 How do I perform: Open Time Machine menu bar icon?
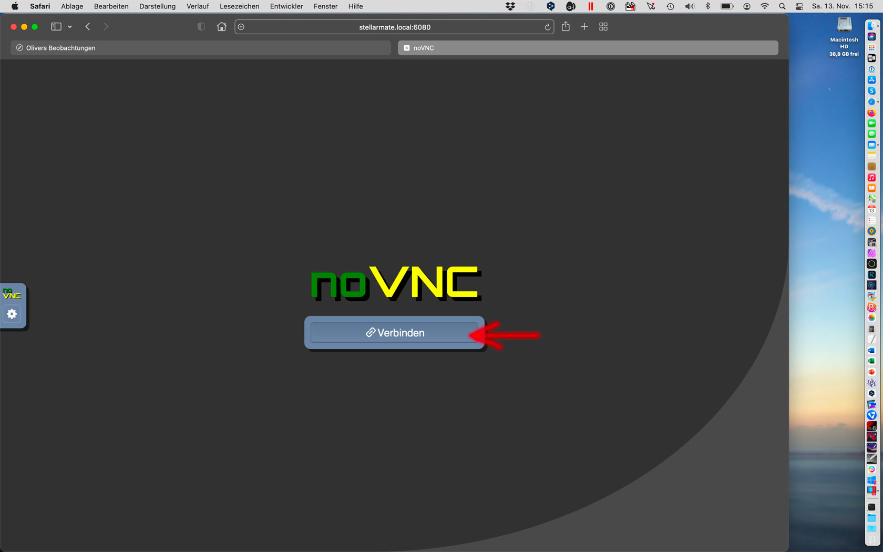coord(670,6)
